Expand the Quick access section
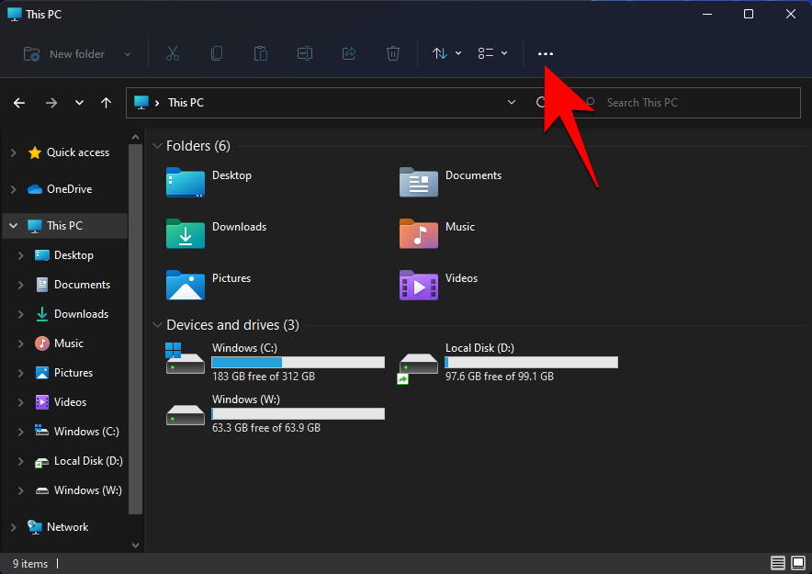 [13, 152]
